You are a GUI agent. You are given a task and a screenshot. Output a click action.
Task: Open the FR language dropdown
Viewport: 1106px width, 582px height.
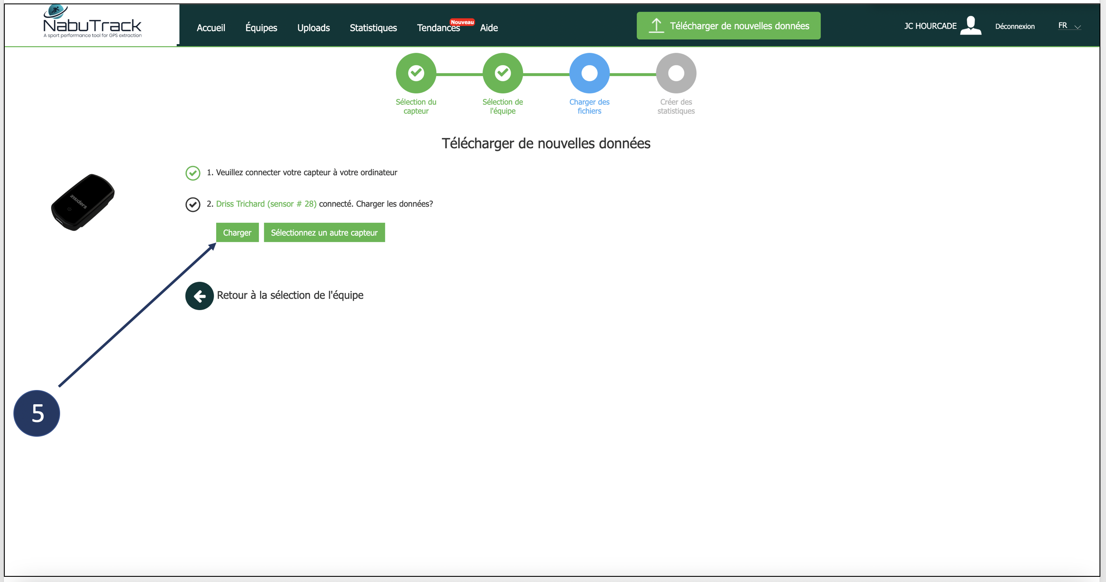tap(1063, 26)
